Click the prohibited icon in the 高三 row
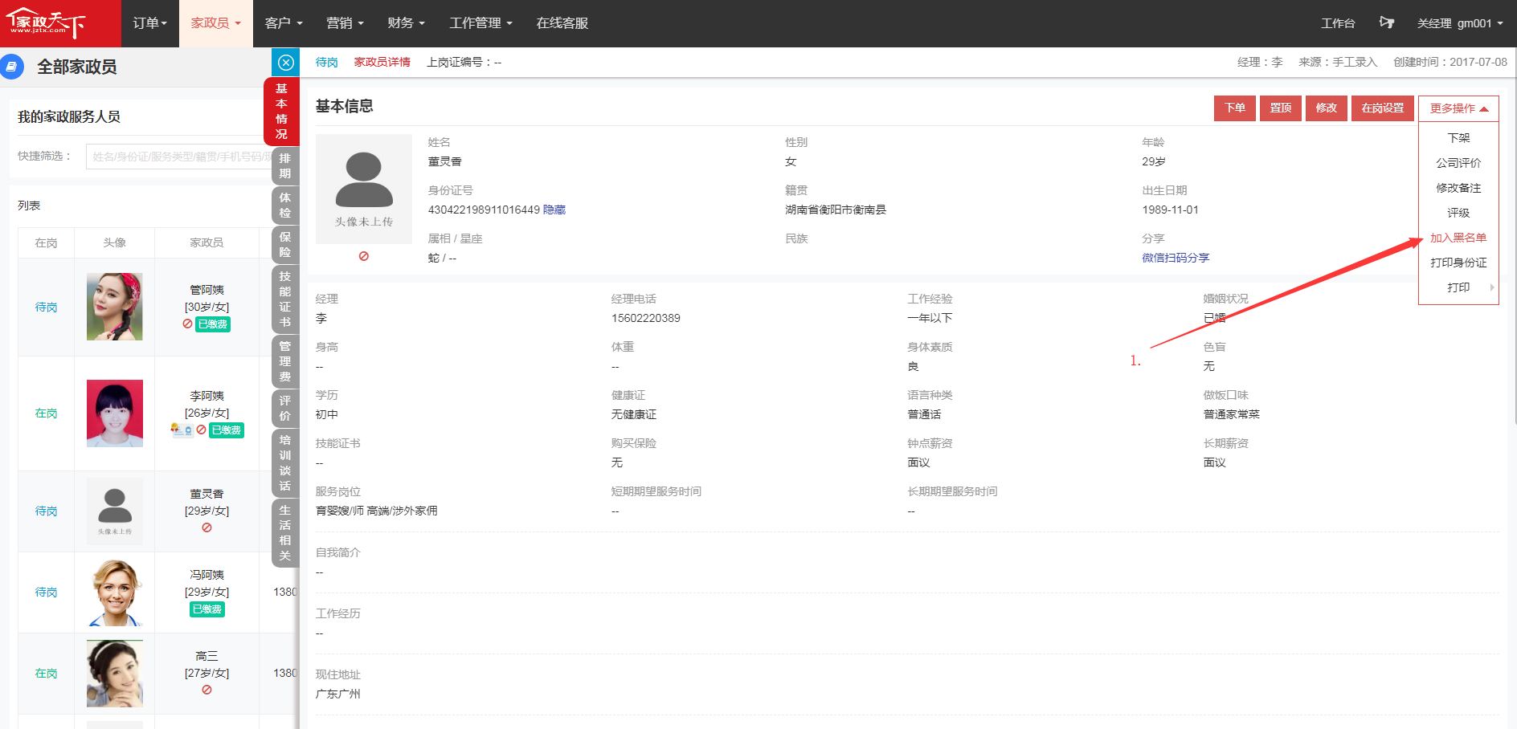The width and height of the screenshot is (1517, 729). pos(206,690)
